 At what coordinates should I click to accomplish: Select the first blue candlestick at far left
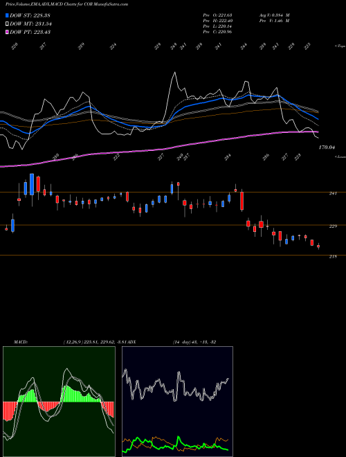[13, 225]
